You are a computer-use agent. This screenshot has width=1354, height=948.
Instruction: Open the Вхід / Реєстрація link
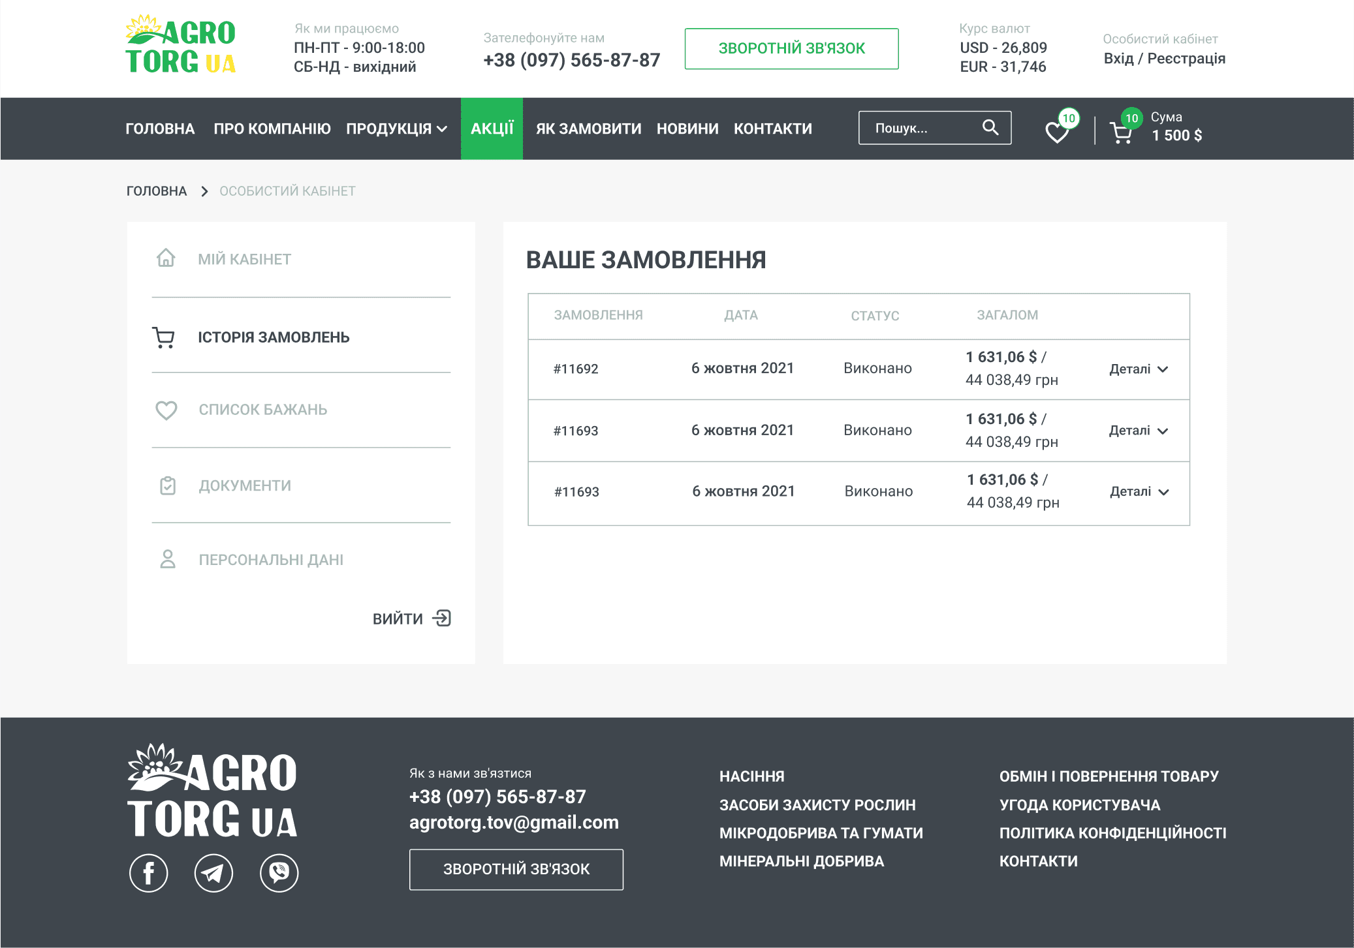1164,59
